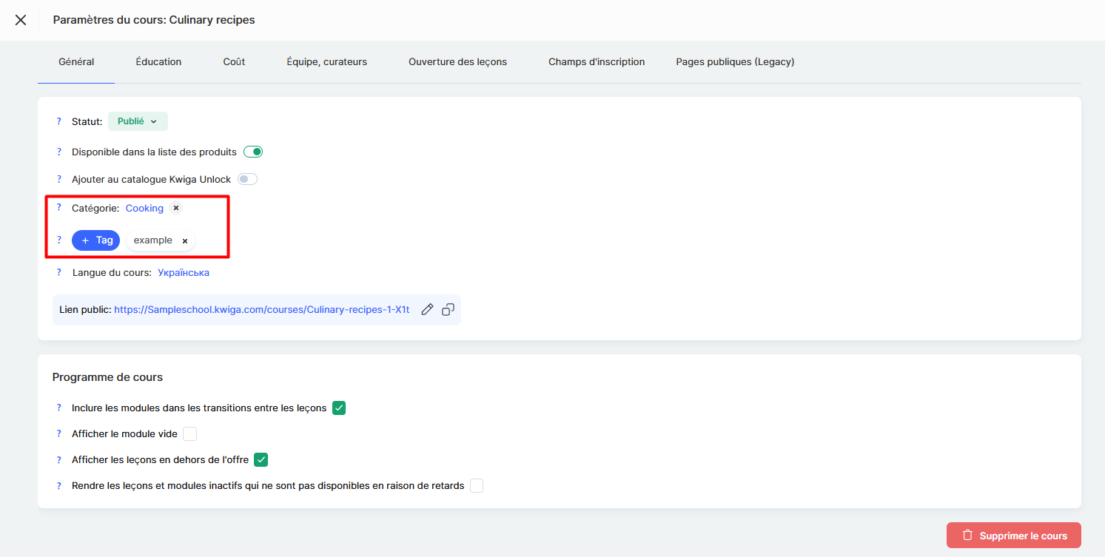Enable 'Ajouter au catalogue Kwiga Unlock' toggle
This screenshot has height=557, width=1105.
tap(247, 179)
